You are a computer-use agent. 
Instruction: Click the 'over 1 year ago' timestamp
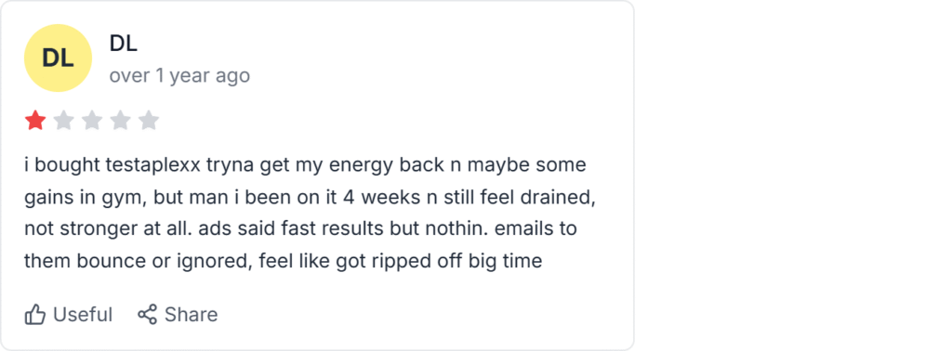tap(179, 76)
